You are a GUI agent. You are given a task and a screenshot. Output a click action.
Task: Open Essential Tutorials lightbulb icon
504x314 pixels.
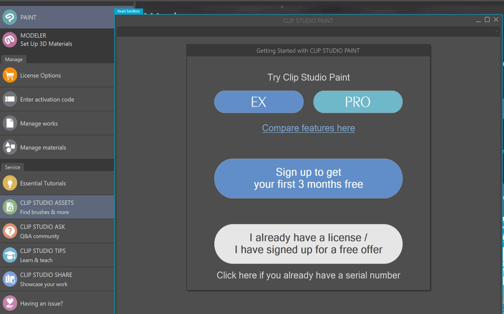pos(9,183)
